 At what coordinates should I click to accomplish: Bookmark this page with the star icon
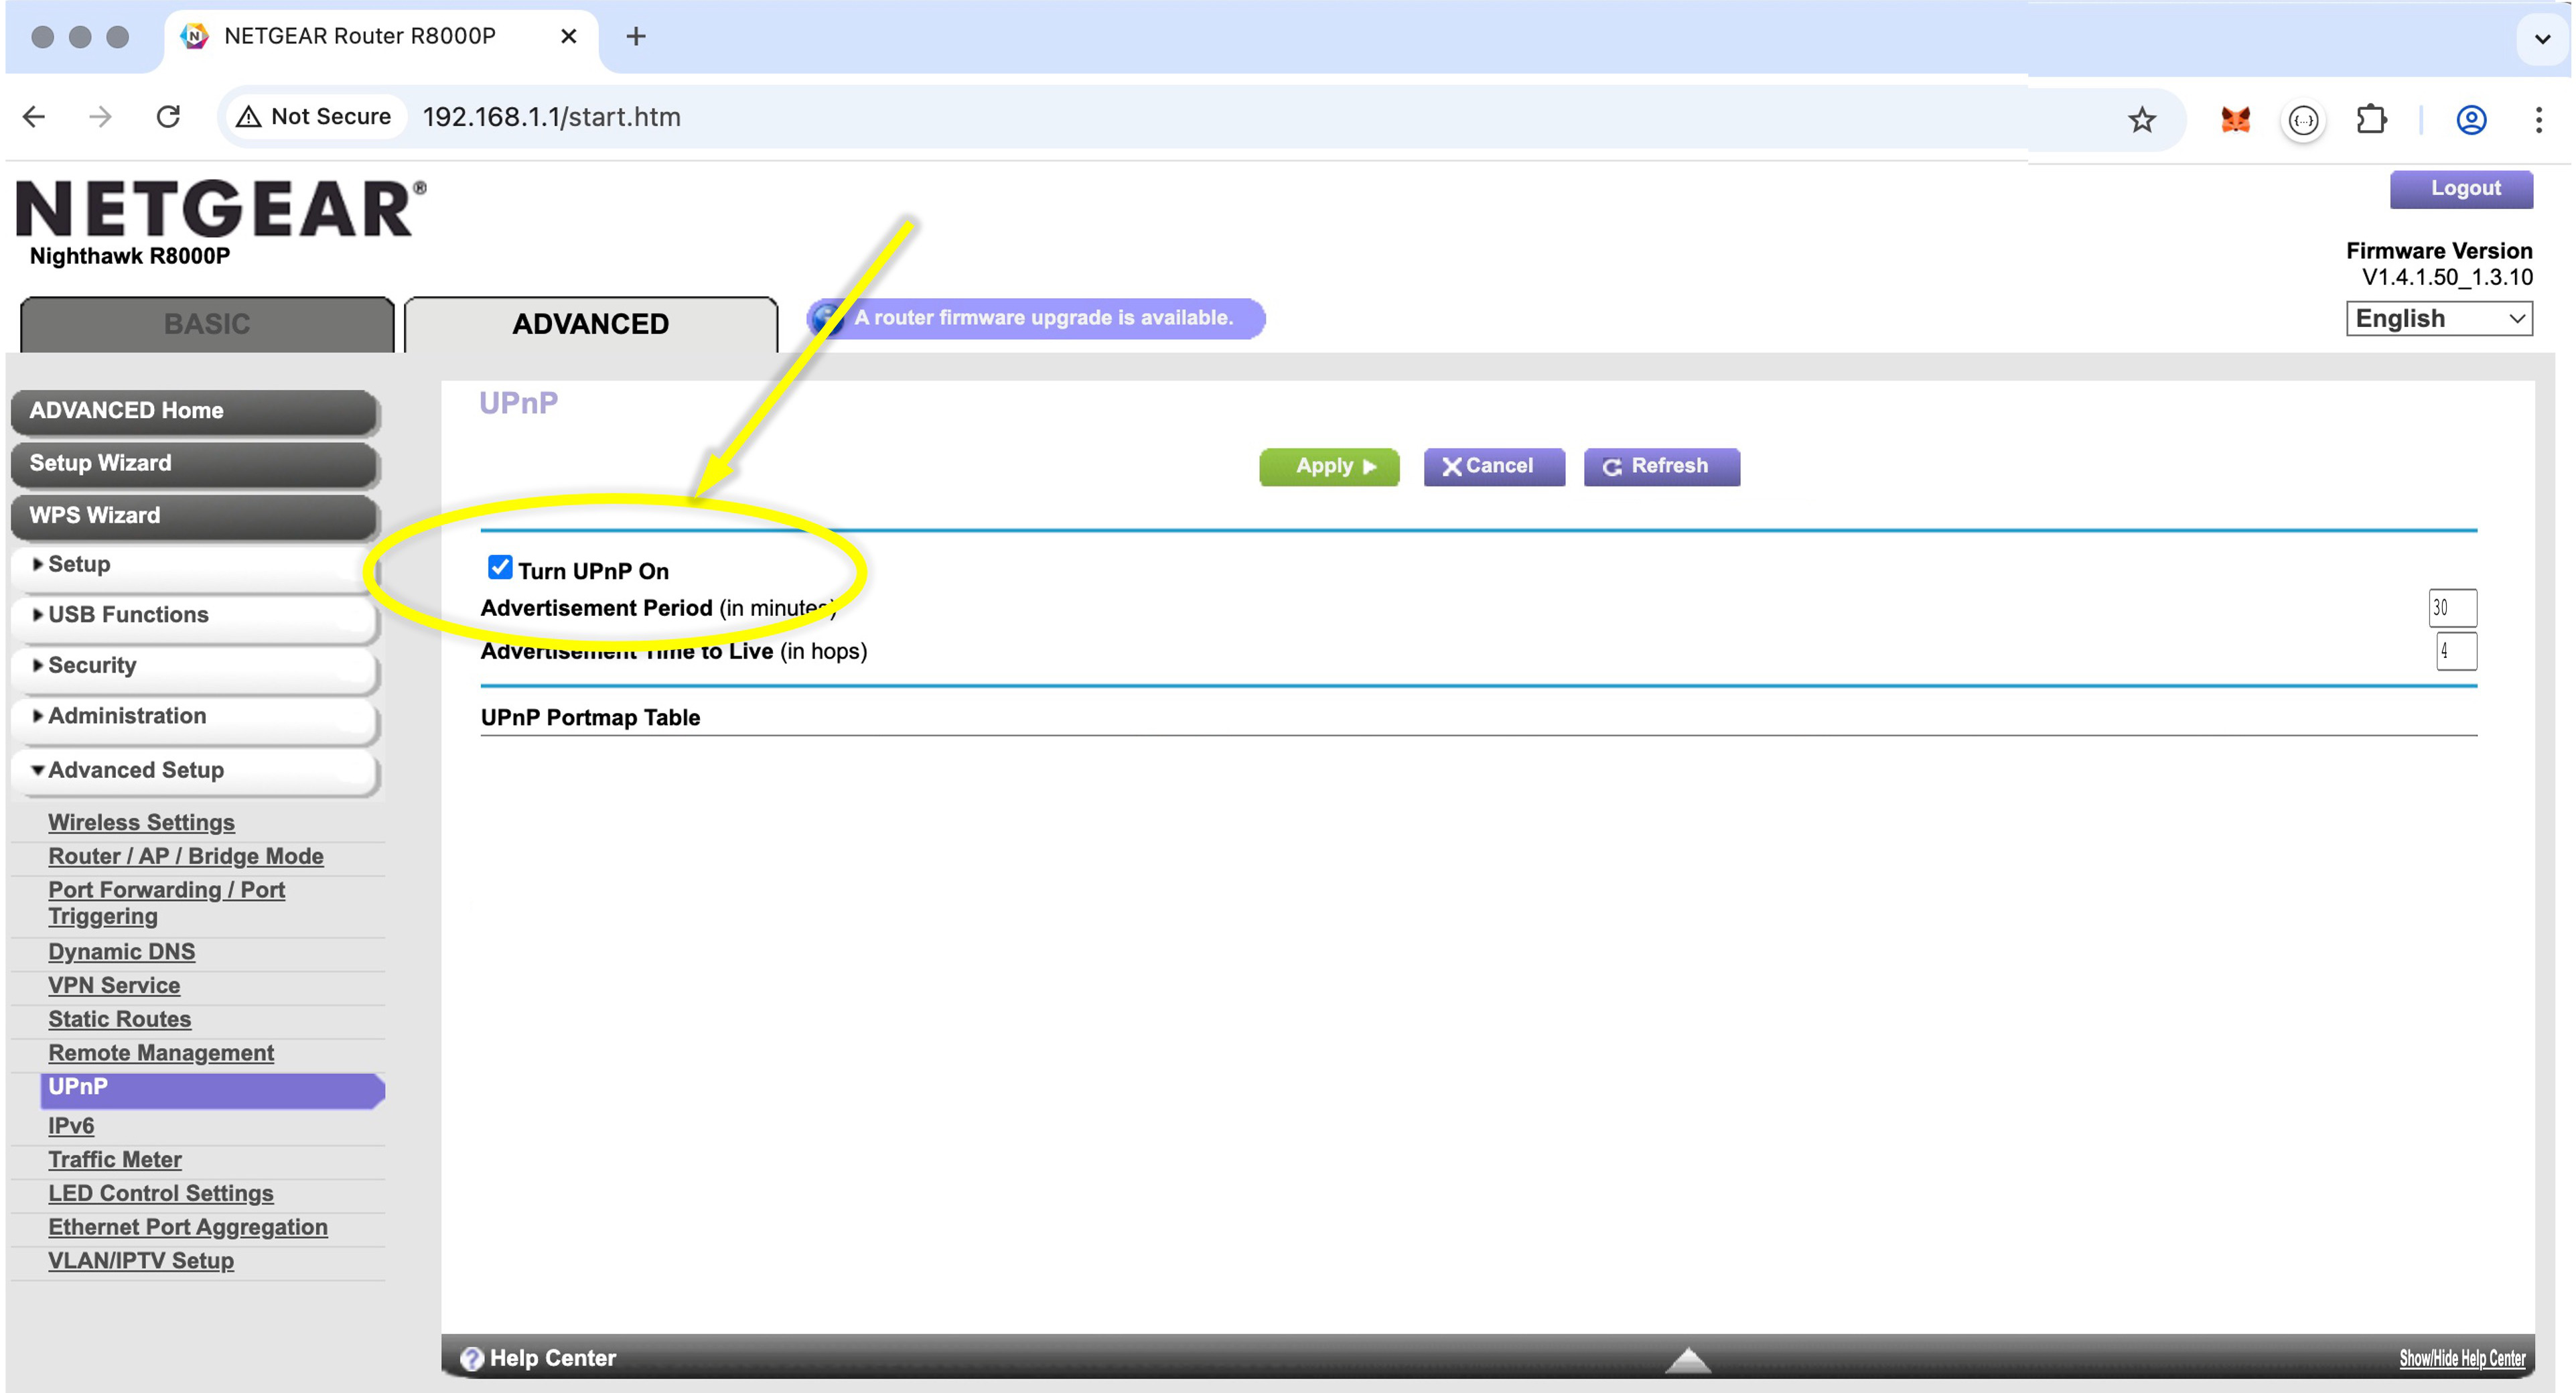2141,120
